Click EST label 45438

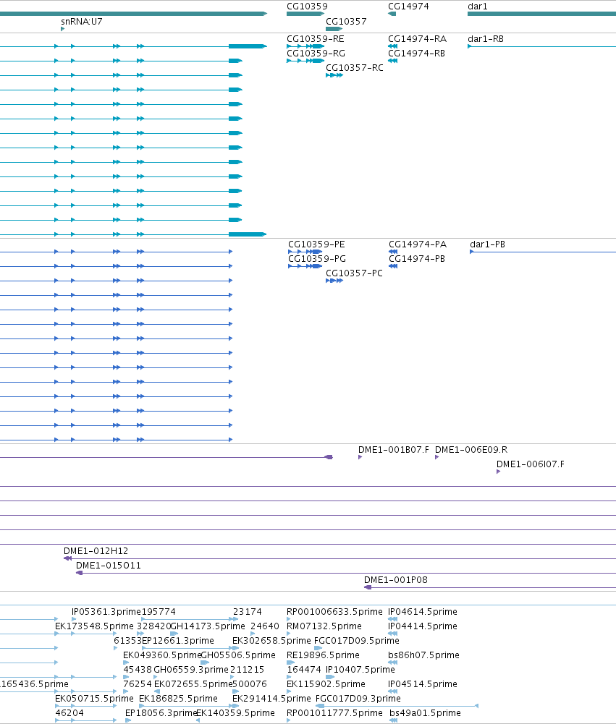pos(138,670)
